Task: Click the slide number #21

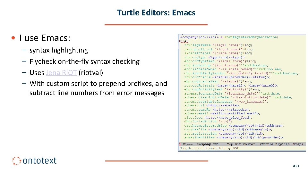Action: pyautogui.click(x=296, y=166)
